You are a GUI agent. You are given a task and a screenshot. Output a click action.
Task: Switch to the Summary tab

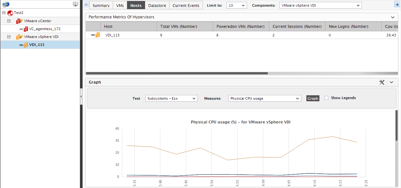click(x=101, y=5)
